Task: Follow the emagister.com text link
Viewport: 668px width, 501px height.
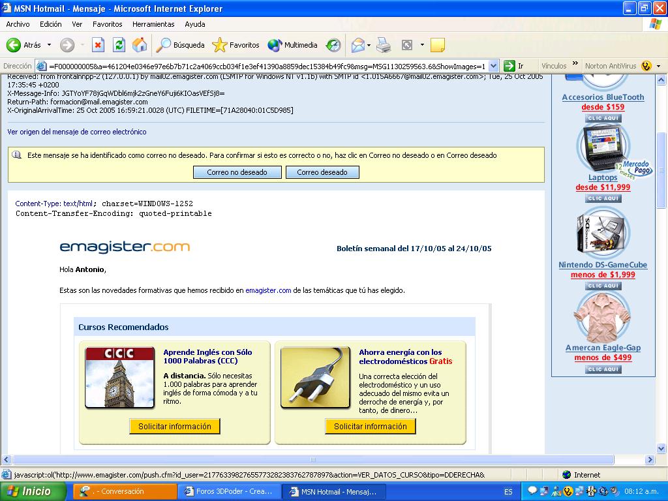Action: 268,290
